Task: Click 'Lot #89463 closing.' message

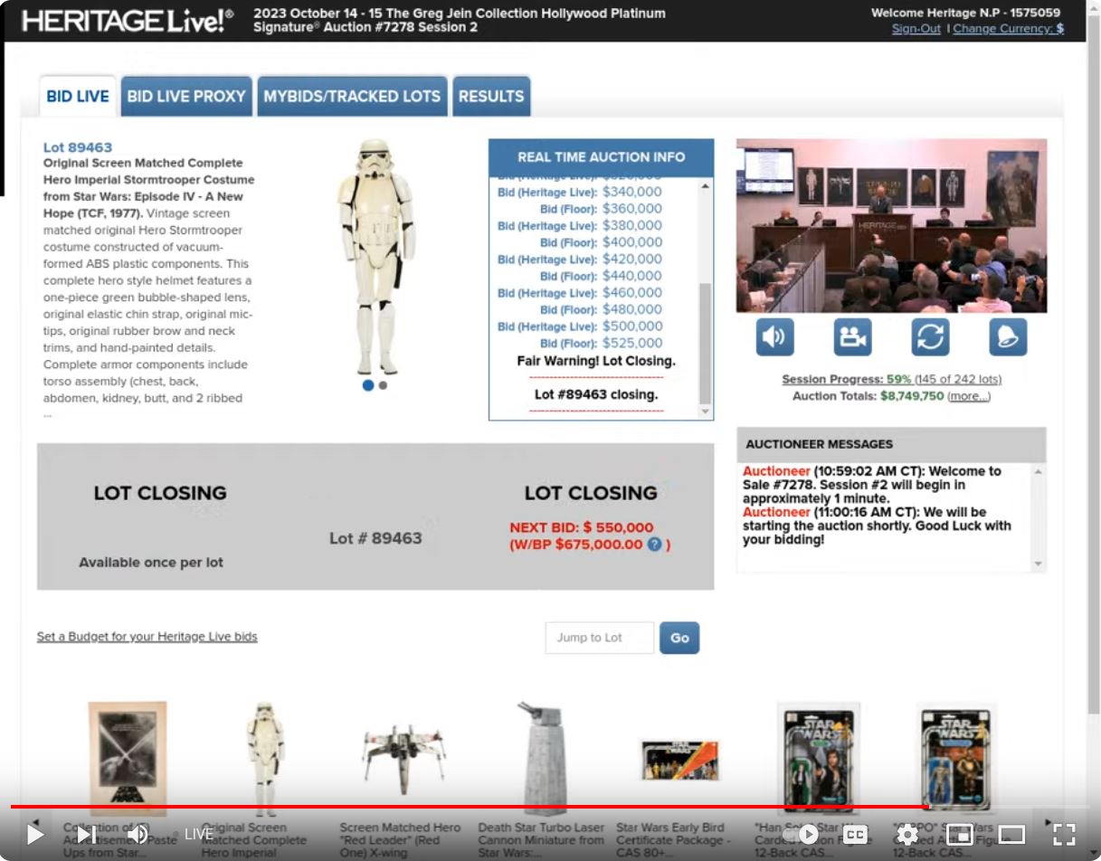Action: [x=596, y=394]
